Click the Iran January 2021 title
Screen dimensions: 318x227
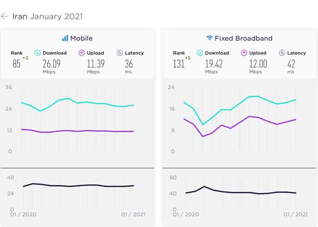tap(47, 16)
